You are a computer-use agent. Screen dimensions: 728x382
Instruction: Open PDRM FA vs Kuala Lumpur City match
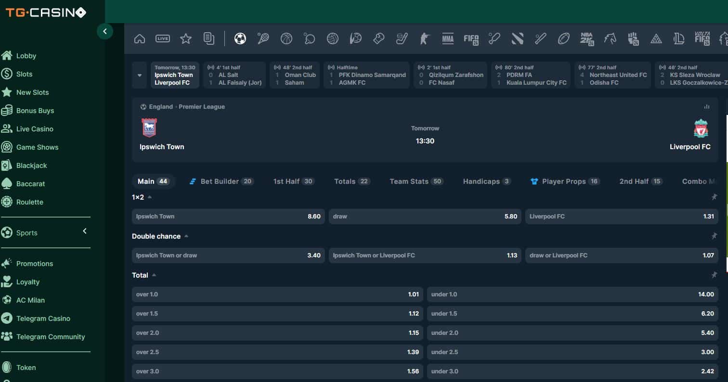[x=531, y=75]
